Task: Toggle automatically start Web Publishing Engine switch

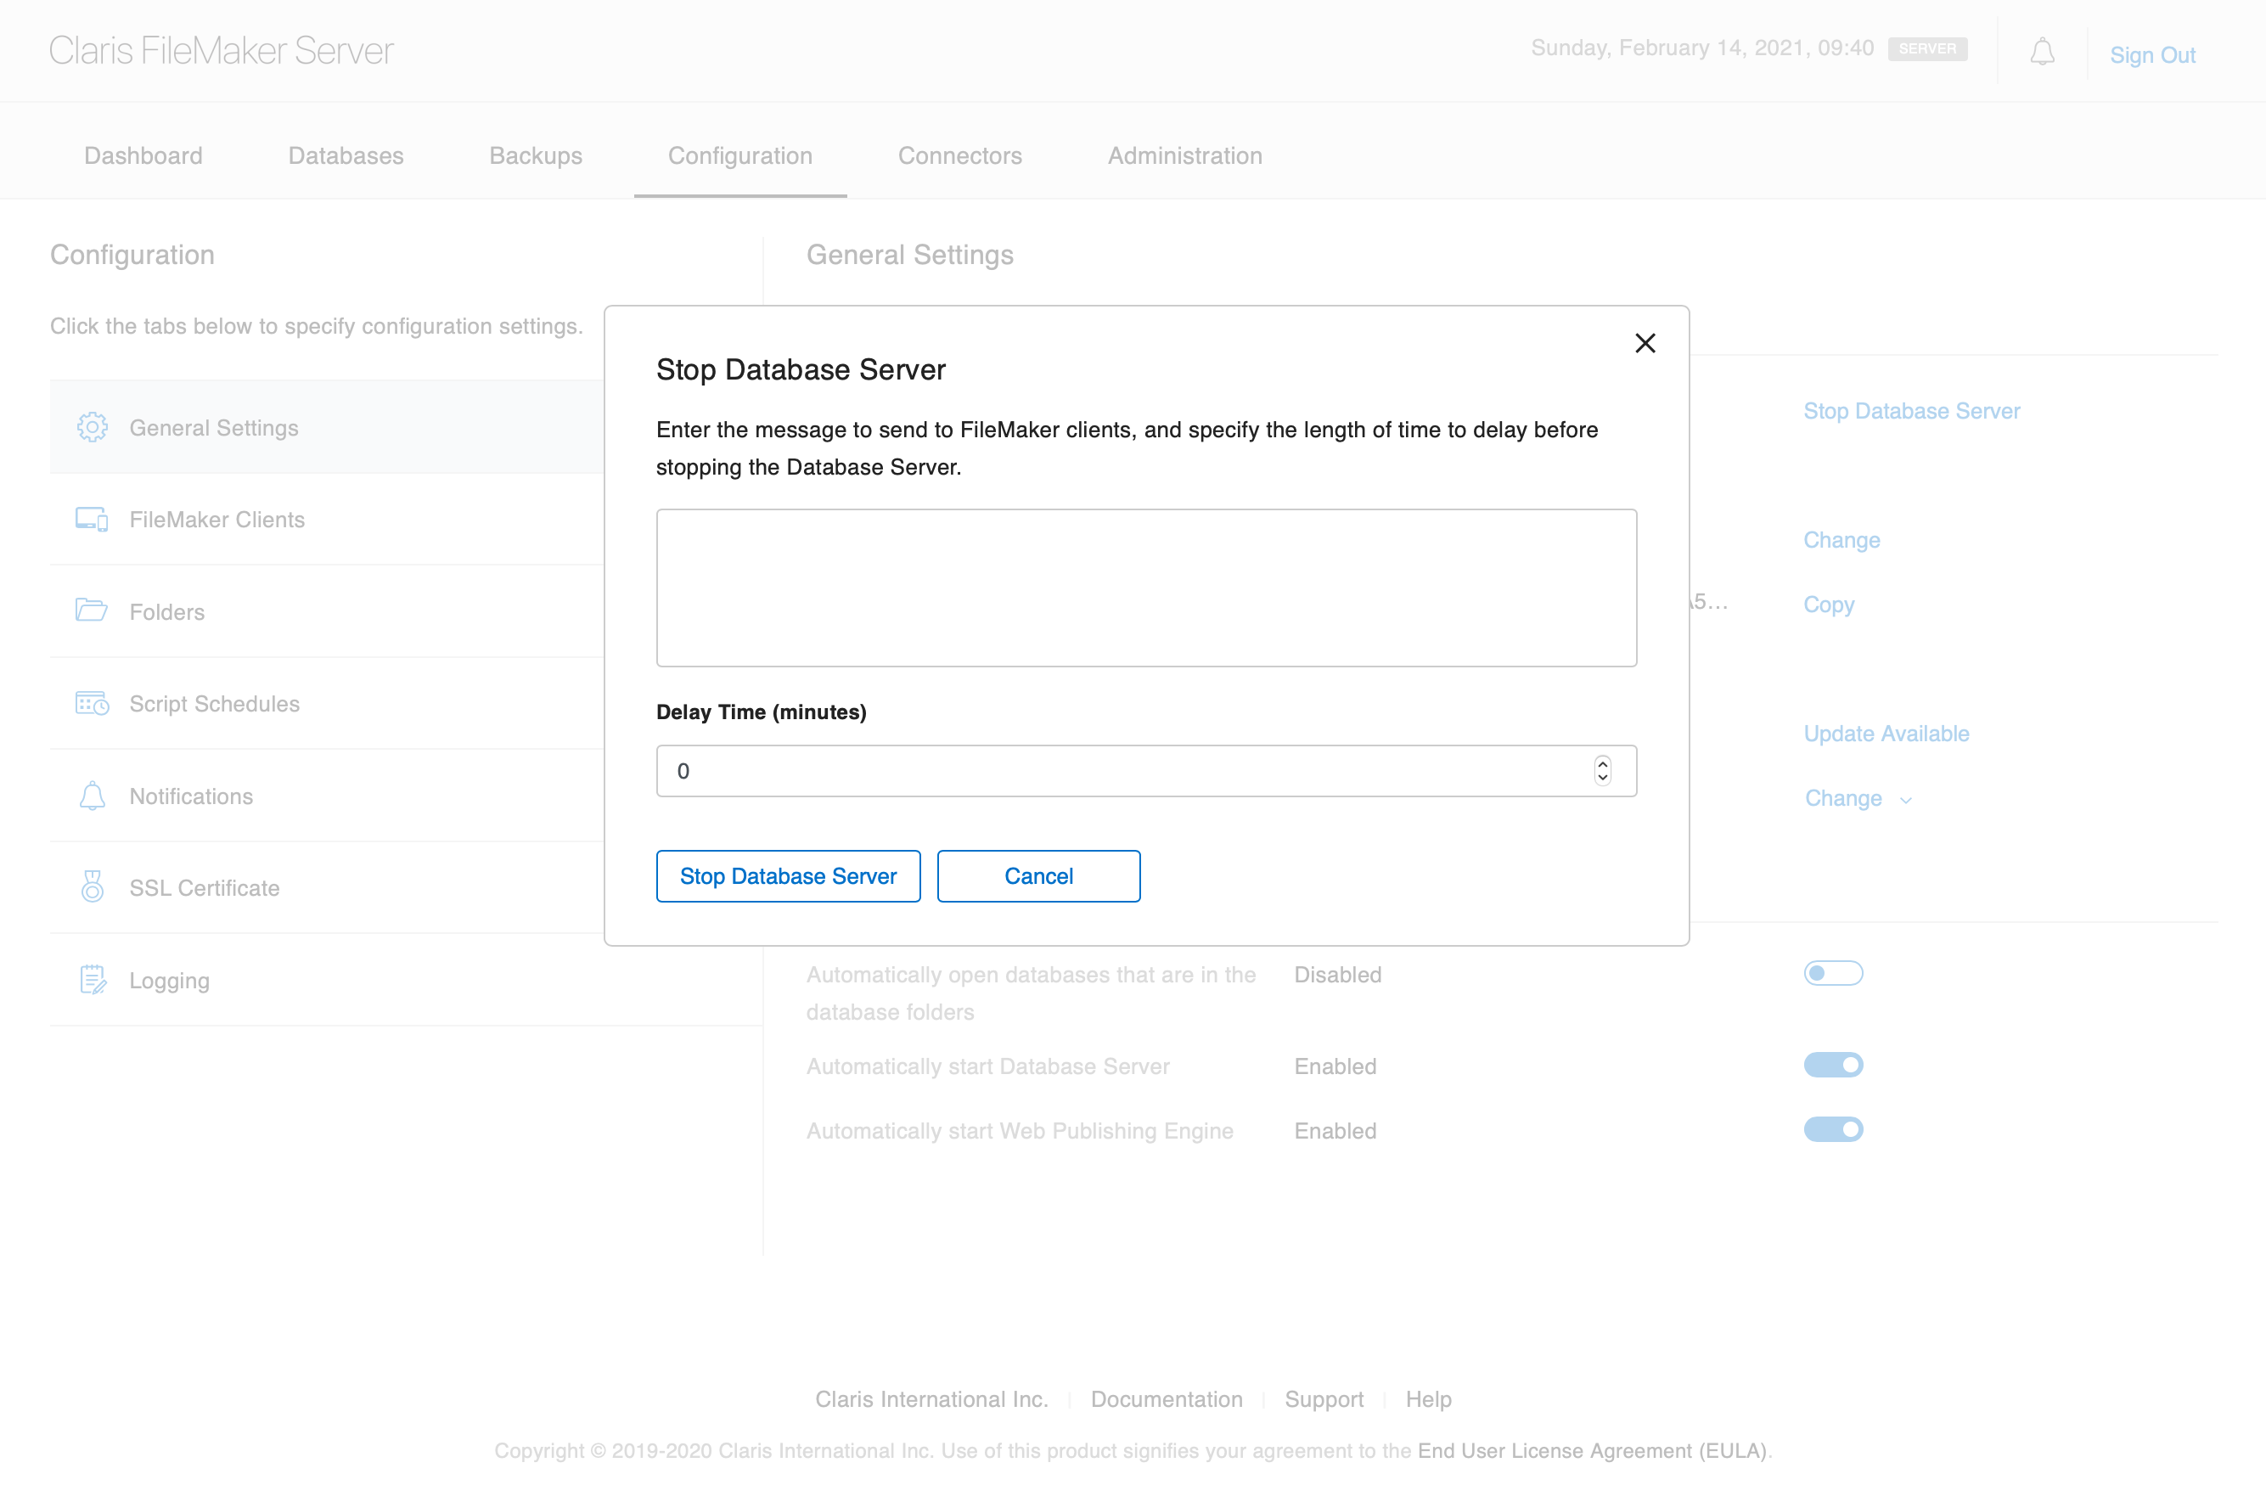Action: [1833, 1129]
